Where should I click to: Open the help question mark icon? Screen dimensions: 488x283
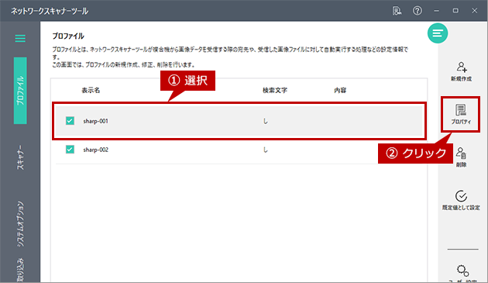[x=418, y=11]
